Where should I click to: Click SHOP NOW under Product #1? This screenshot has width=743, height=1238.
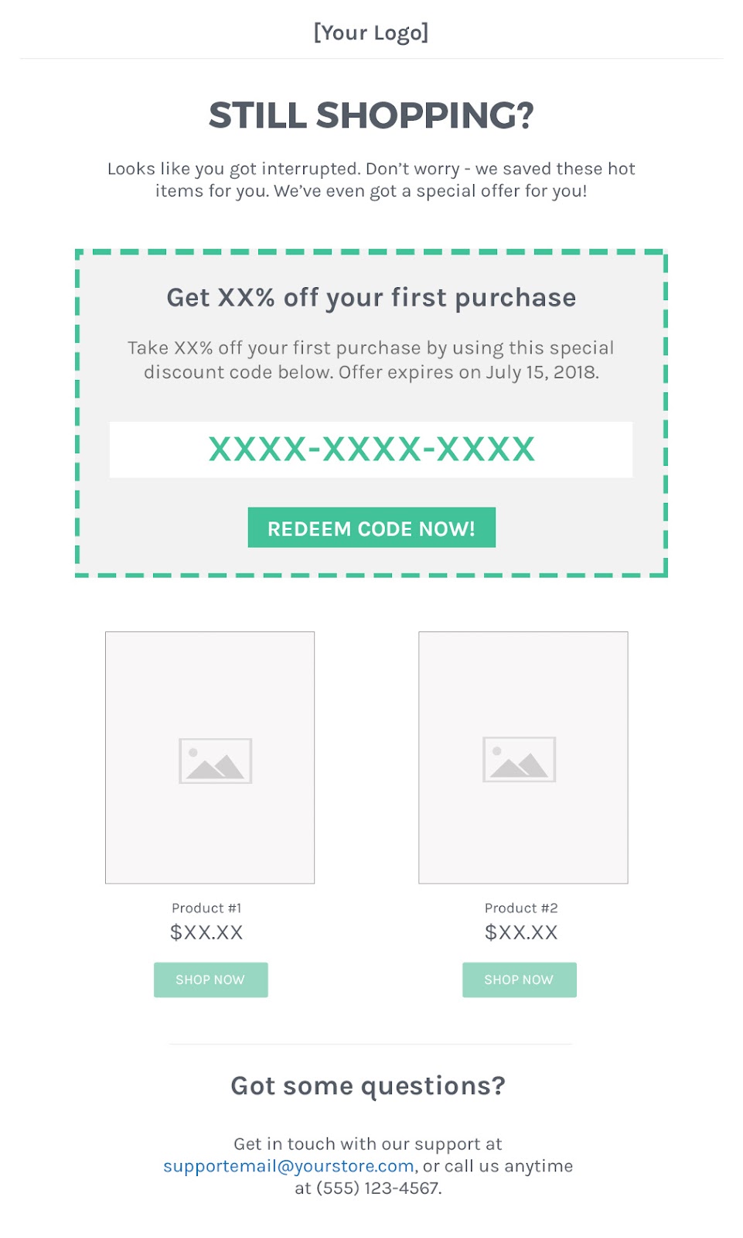210,980
